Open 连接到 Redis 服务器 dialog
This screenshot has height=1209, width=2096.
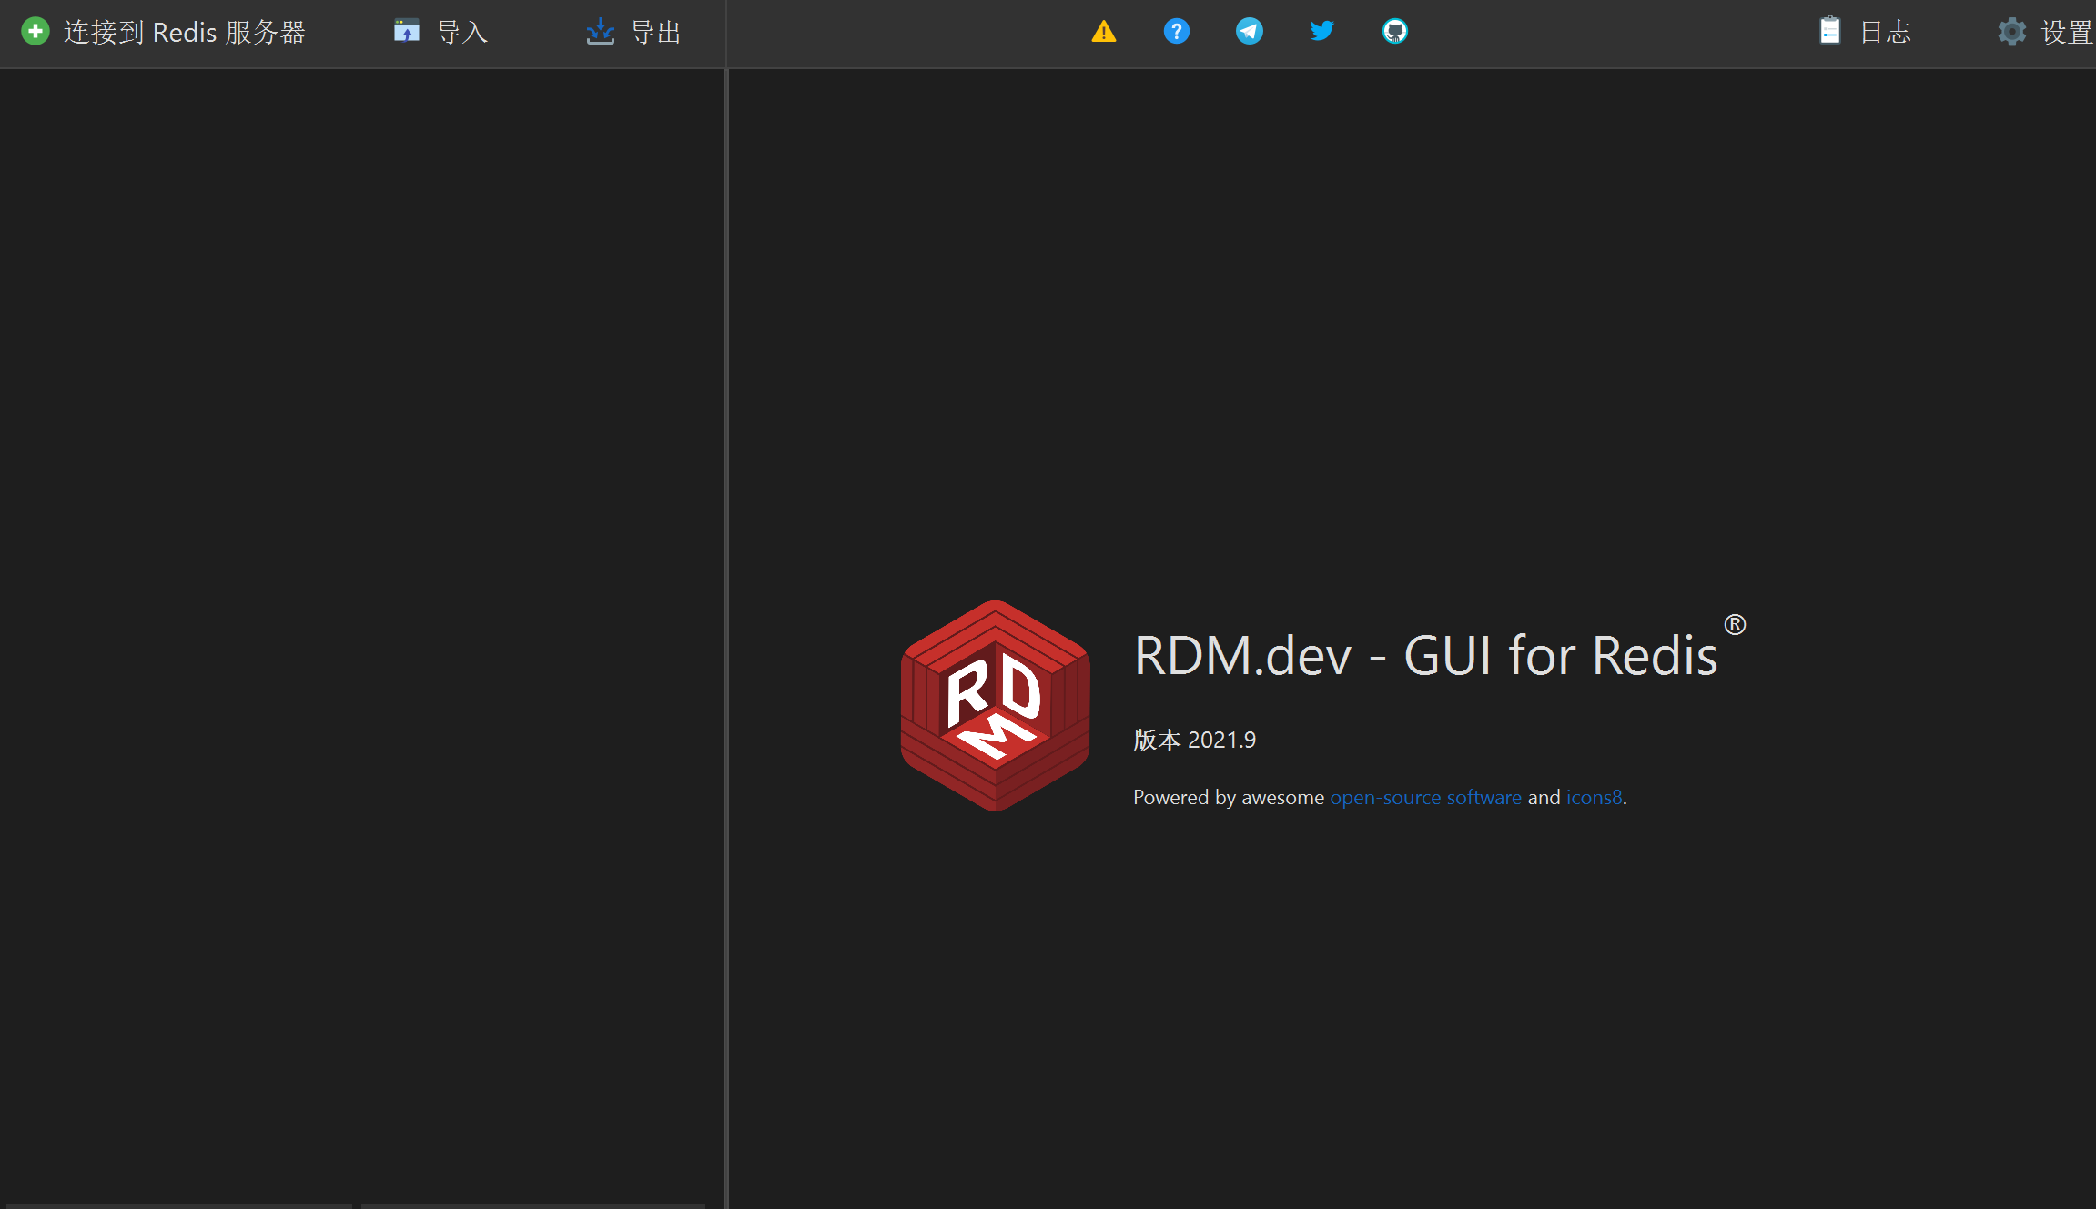tap(185, 33)
